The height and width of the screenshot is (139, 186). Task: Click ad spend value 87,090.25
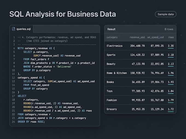pyautogui.click(x=157, y=46)
